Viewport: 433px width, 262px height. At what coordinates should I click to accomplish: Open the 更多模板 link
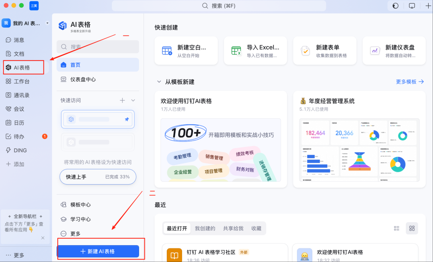click(410, 82)
